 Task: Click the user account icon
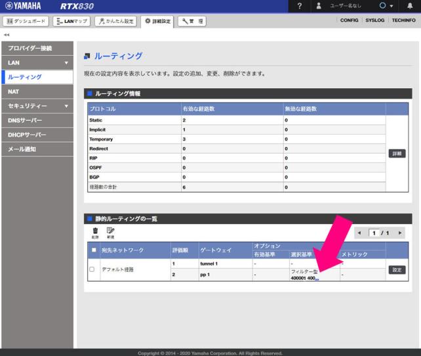[x=319, y=6]
